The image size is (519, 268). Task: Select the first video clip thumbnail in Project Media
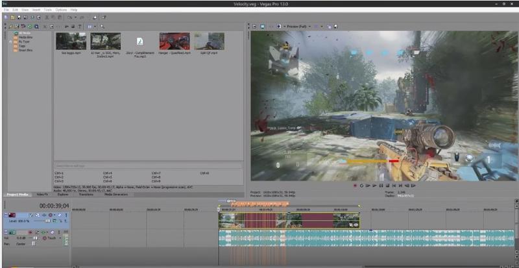(71, 41)
